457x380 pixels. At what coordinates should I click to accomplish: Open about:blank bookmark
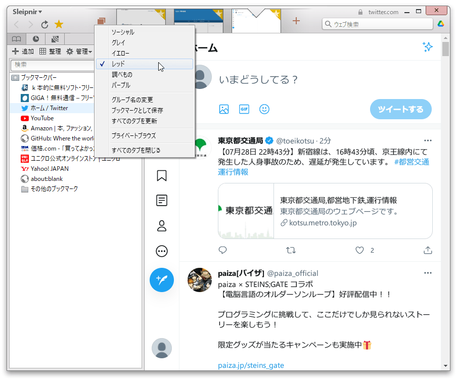(42, 179)
